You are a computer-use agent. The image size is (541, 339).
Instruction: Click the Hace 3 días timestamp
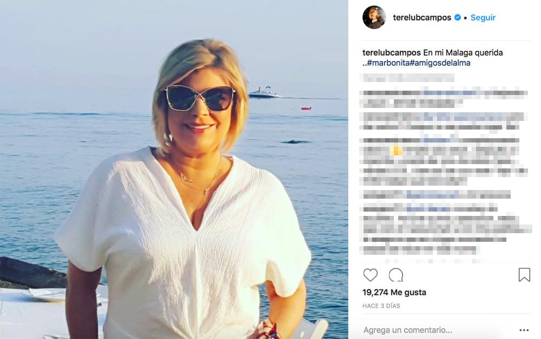coord(381,306)
